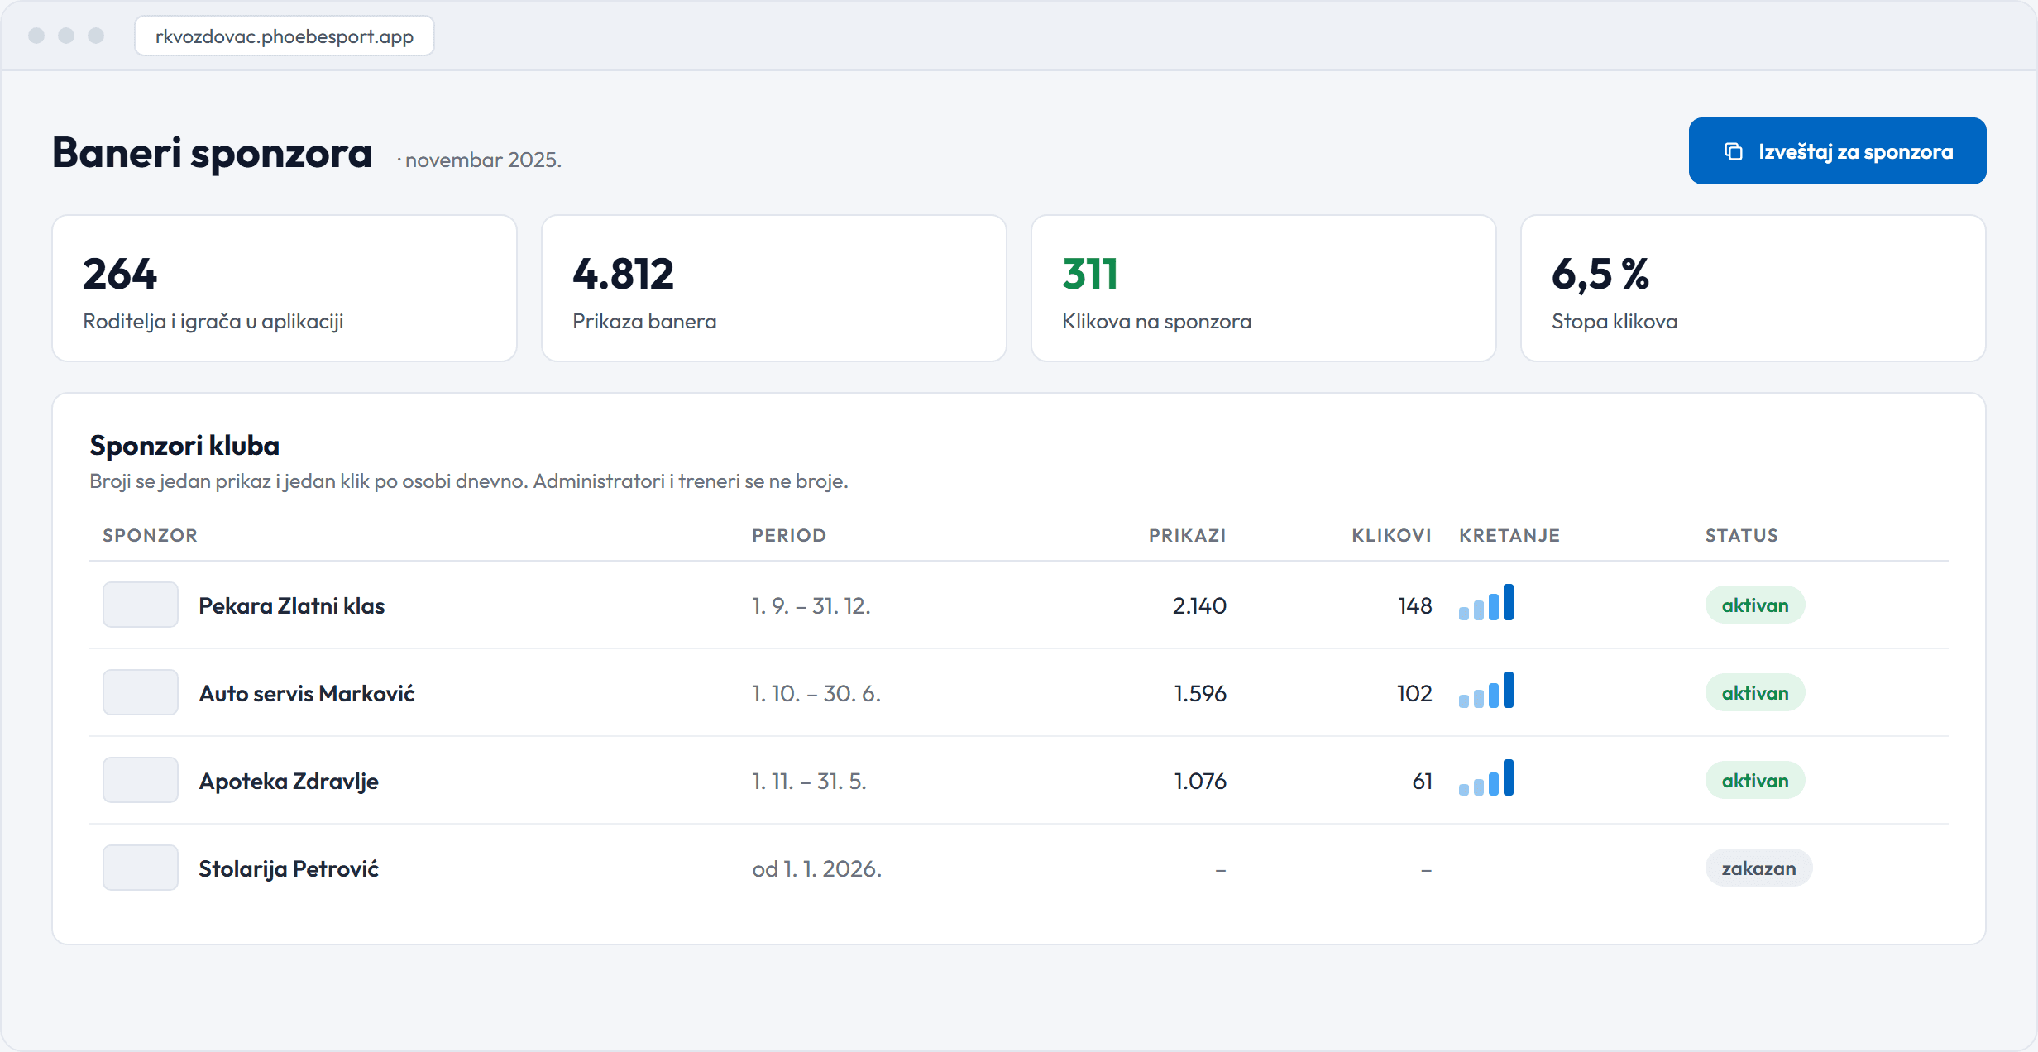The width and height of the screenshot is (2038, 1052).
Task: Click the PERIOD column header
Action: coord(789,535)
